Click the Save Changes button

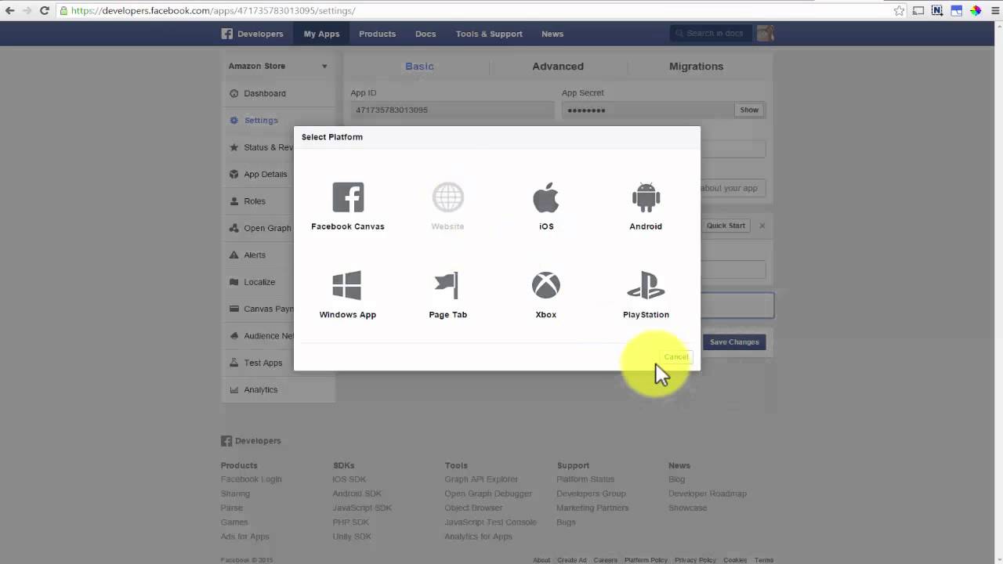tap(734, 342)
